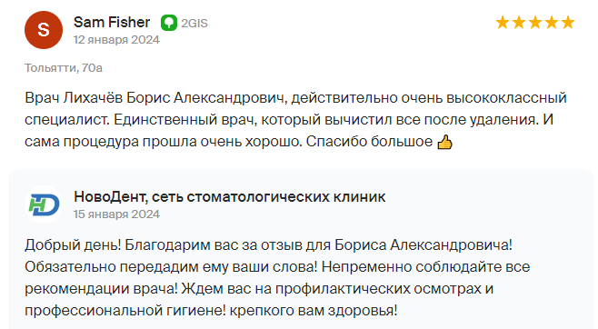Click the thumbs-up emoji in the review
The height and width of the screenshot is (329, 598).
[444, 142]
